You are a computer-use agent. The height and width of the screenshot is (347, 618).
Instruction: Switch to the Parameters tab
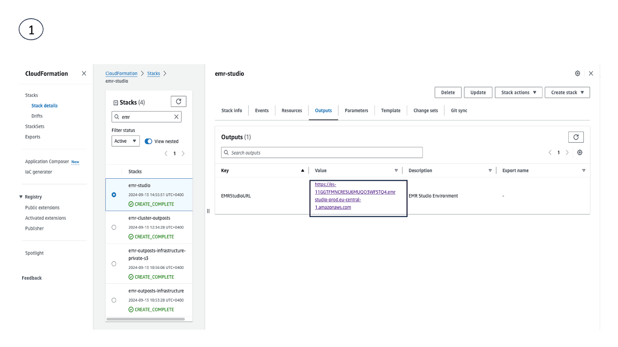(x=356, y=110)
